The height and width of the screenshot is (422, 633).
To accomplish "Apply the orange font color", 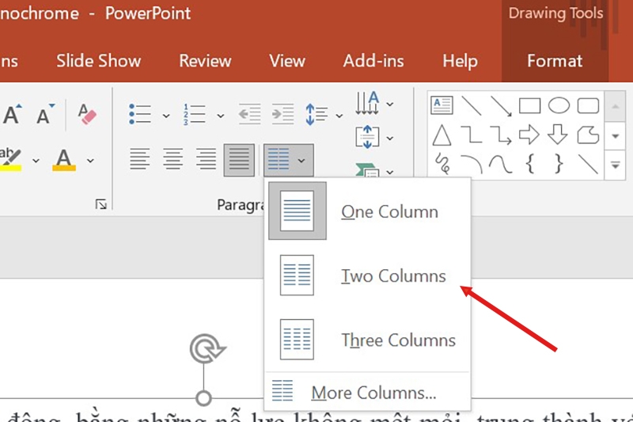I will (64, 160).
